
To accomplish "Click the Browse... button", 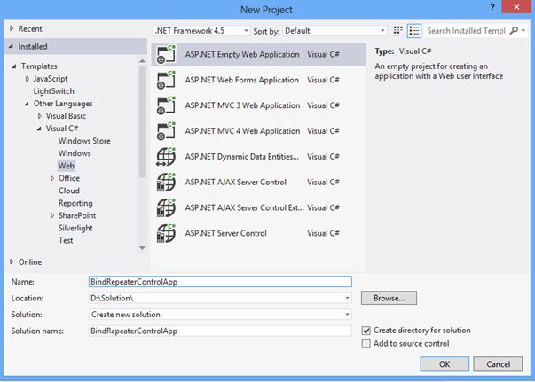I will 389,298.
